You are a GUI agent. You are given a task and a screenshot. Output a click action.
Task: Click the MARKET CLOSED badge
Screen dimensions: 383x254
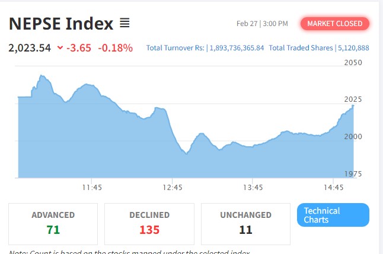coord(335,24)
